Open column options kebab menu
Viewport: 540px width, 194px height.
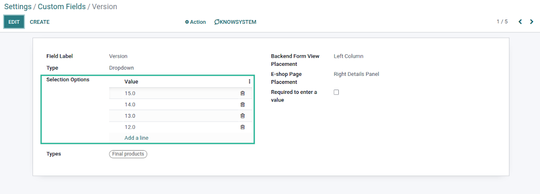tap(249, 82)
